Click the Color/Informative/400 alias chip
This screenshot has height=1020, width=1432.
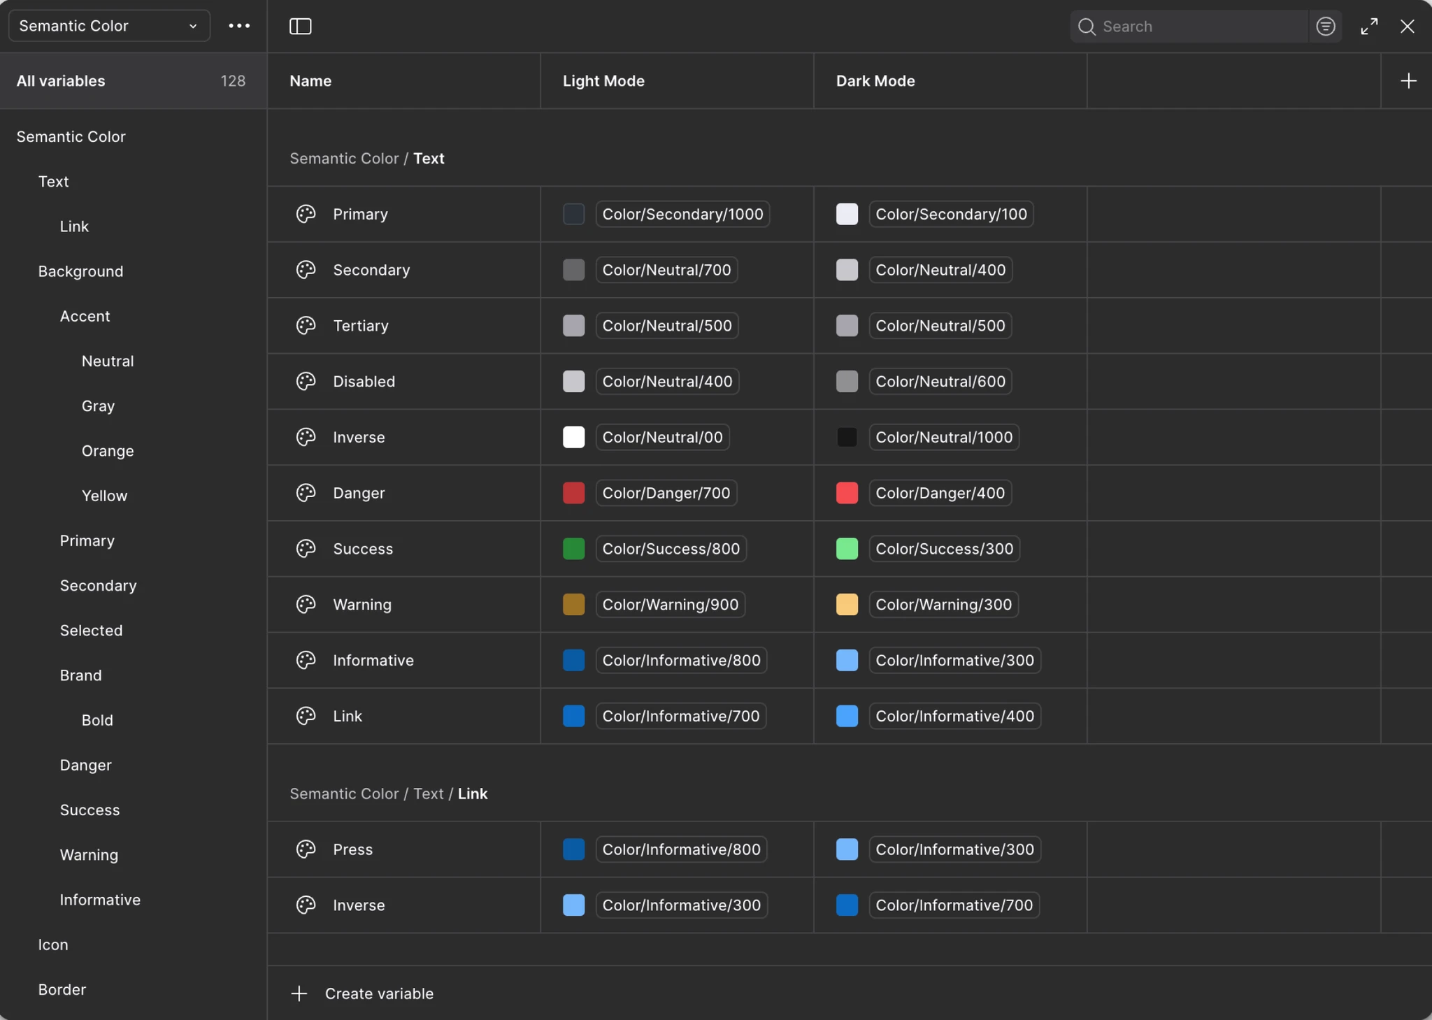click(x=954, y=716)
